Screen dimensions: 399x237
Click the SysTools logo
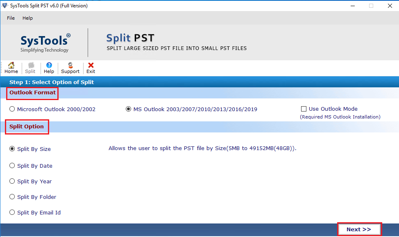(x=45, y=41)
